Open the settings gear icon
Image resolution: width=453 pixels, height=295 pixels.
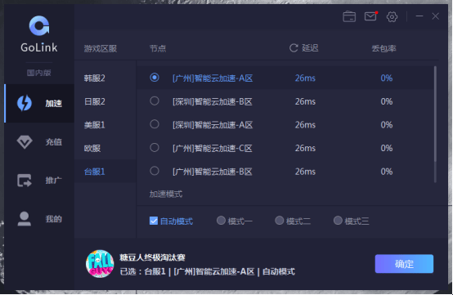pos(392,16)
